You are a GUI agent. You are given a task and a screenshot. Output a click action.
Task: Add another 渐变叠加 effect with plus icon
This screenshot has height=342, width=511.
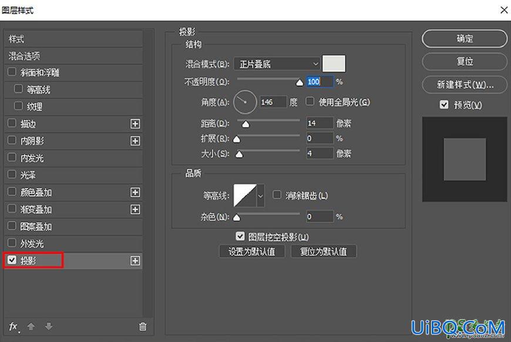point(135,209)
